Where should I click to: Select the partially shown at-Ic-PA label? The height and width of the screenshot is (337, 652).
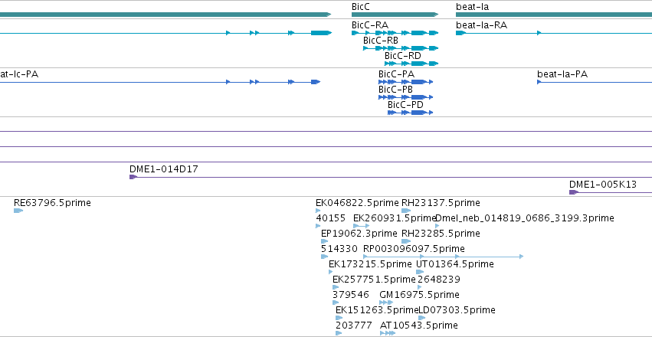[x=19, y=74]
